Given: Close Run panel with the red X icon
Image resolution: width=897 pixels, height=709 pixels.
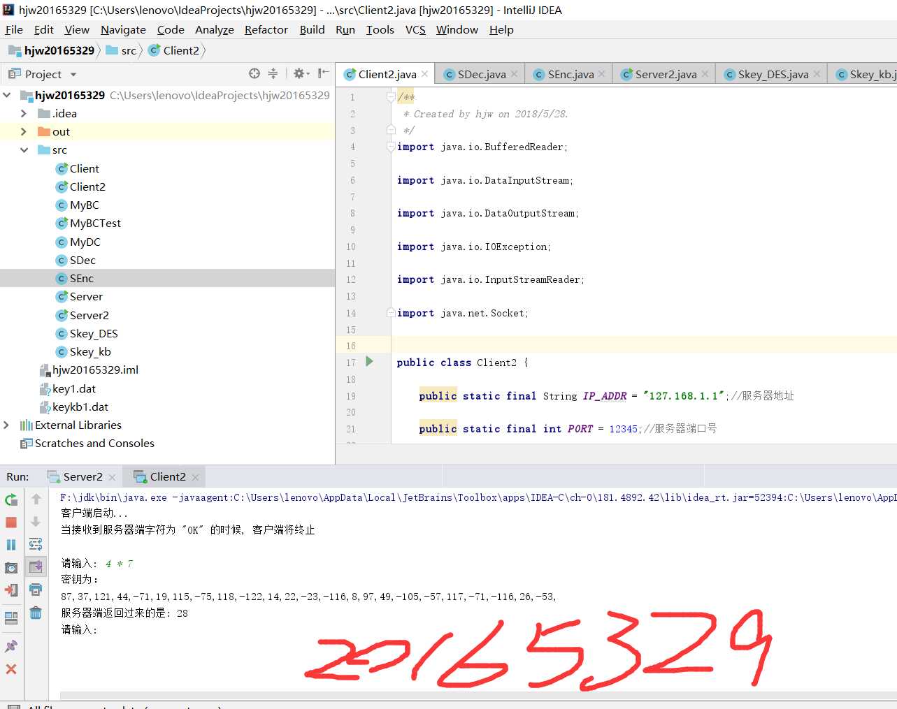Looking at the screenshot, I should pyautogui.click(x=11, y=669).
